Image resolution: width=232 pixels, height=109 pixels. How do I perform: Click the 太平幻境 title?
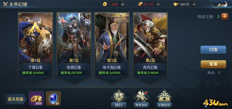[x=18, y=4]
